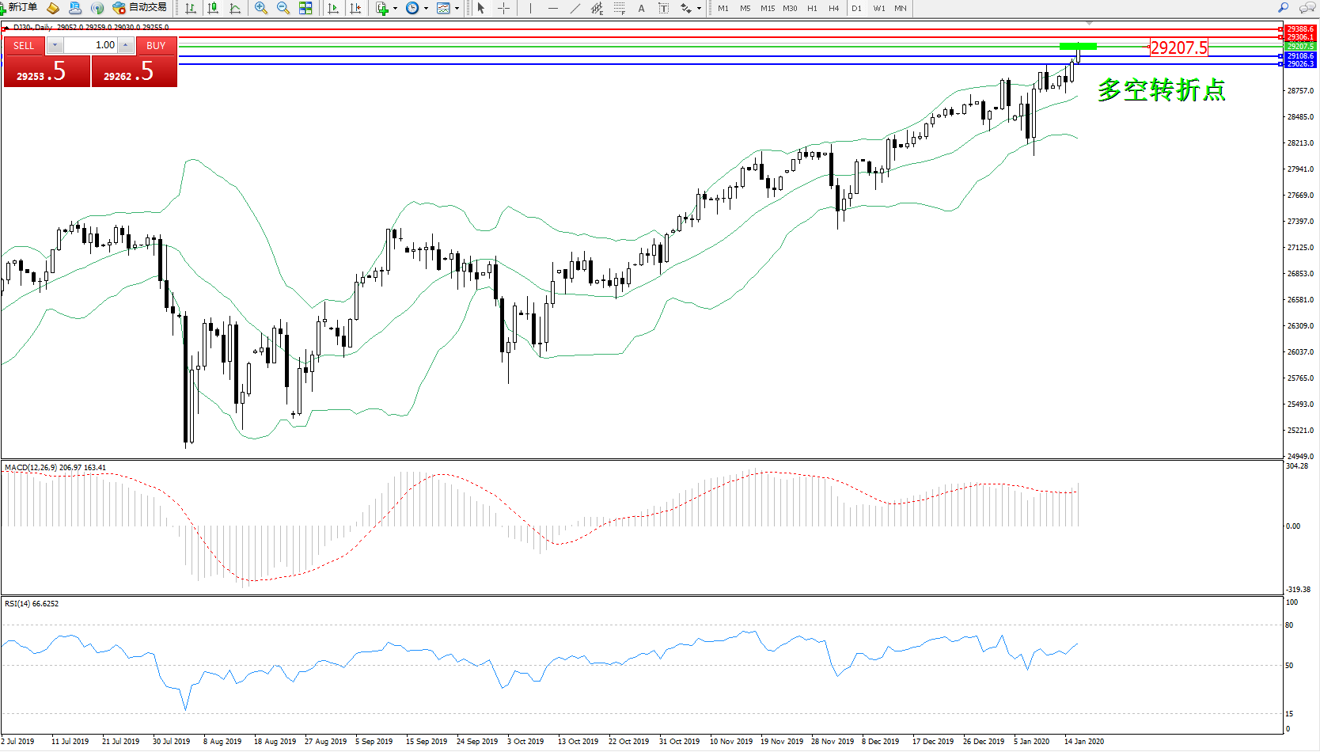Toggle 自动交易 auto trading button

tap(140, 8)
